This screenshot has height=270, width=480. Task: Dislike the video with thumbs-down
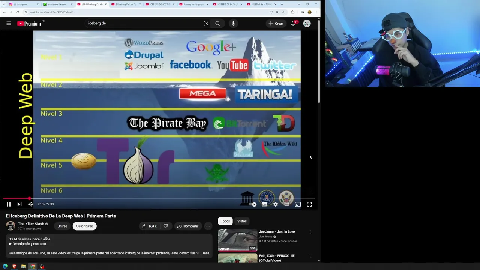click(x=165, y=226)
